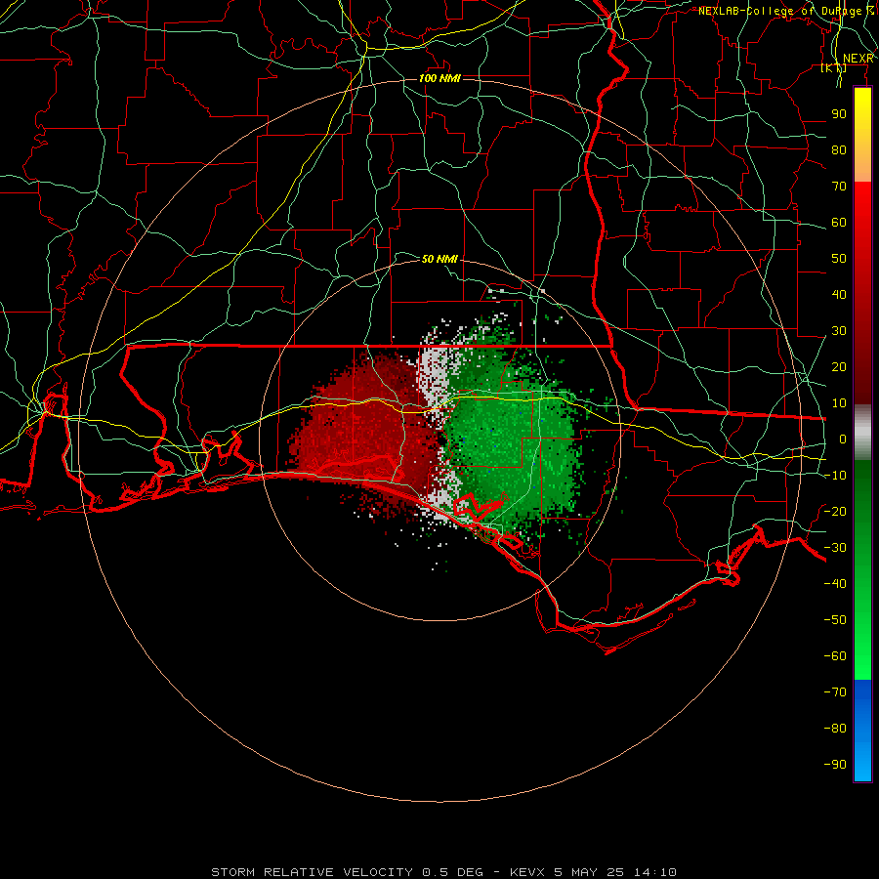Pick the green segment of the color bar
Image resolution: width=879 pixels, height=879 pixels.
862,570
